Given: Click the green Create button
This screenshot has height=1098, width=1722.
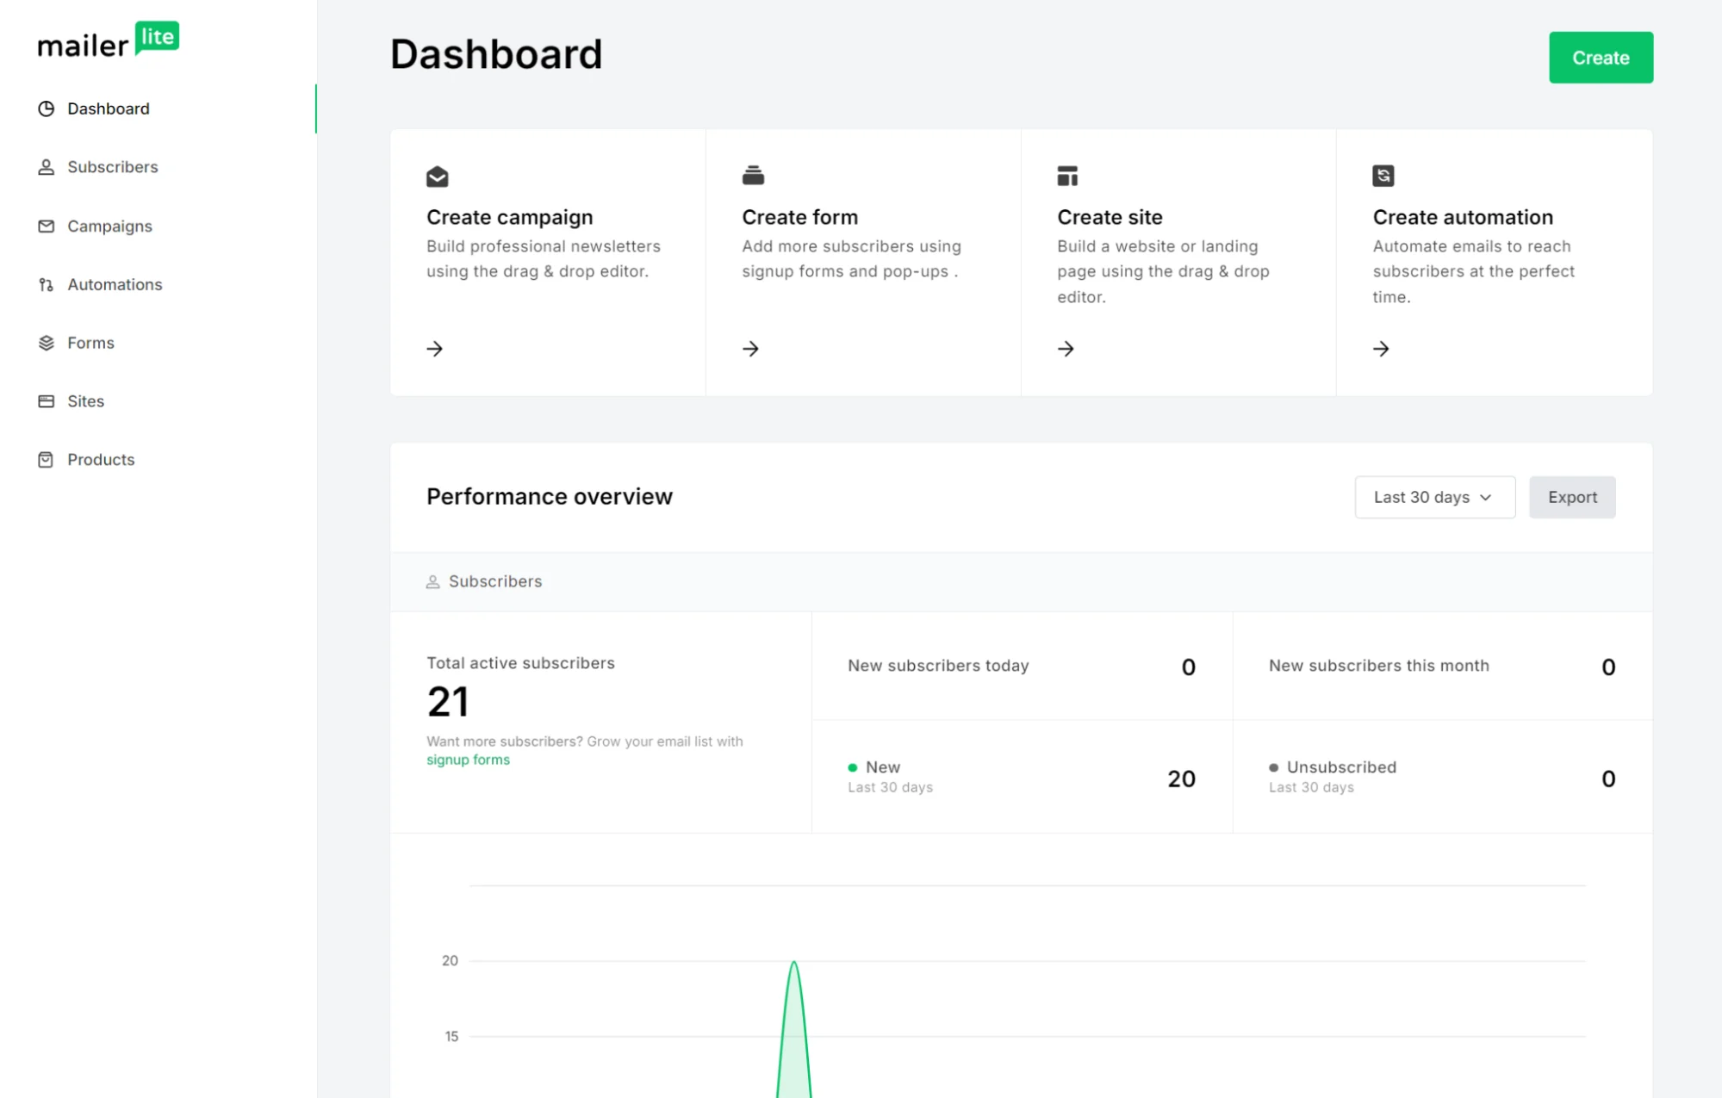Looking at the screenshot, I should point(1601,58).
